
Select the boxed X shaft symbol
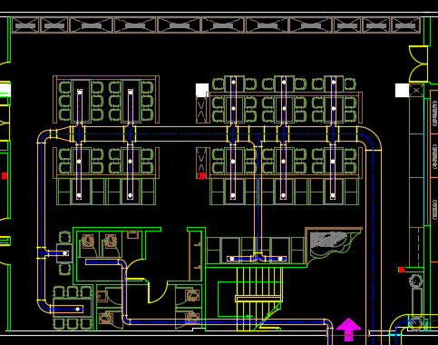pos(416,90)
